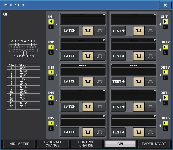
Task: Click the TEST button for OUT4
Action: coord(118,107)
